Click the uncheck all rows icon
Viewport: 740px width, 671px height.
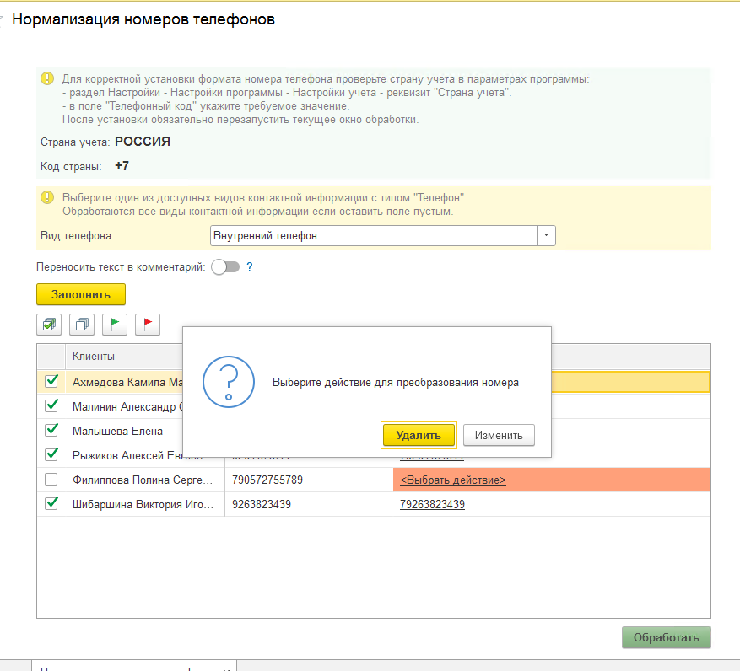pos(82,324)
